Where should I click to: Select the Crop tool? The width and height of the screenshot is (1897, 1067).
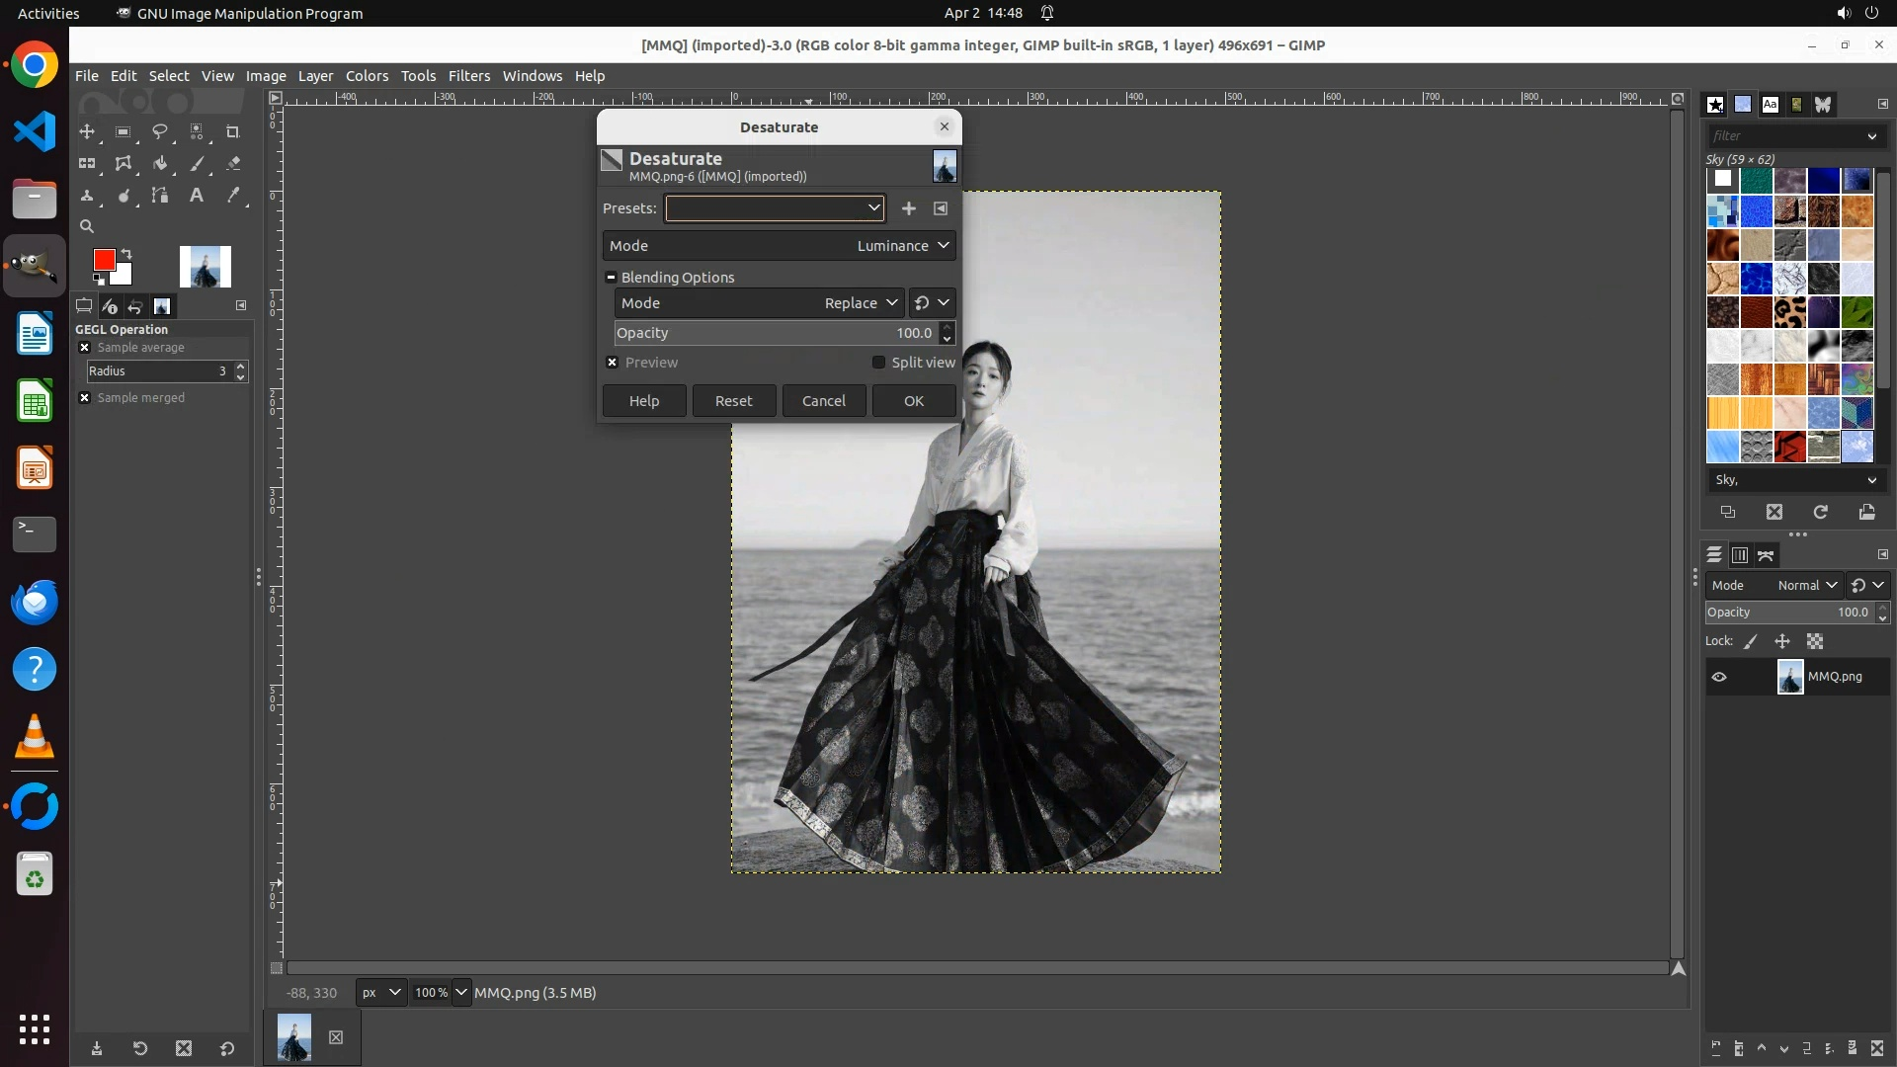[232, 131]
